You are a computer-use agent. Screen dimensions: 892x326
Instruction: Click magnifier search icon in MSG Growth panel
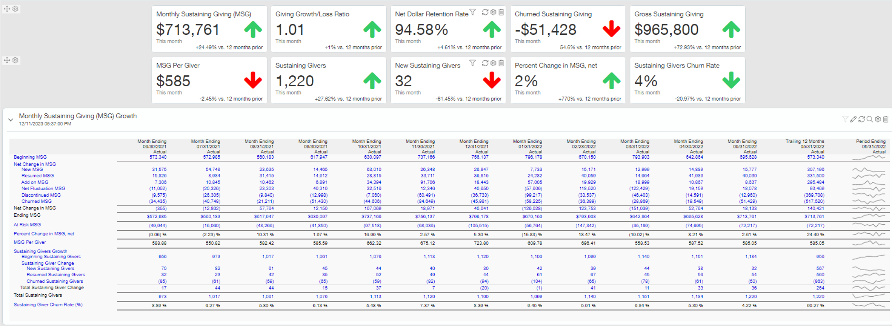tap(870, 119)
